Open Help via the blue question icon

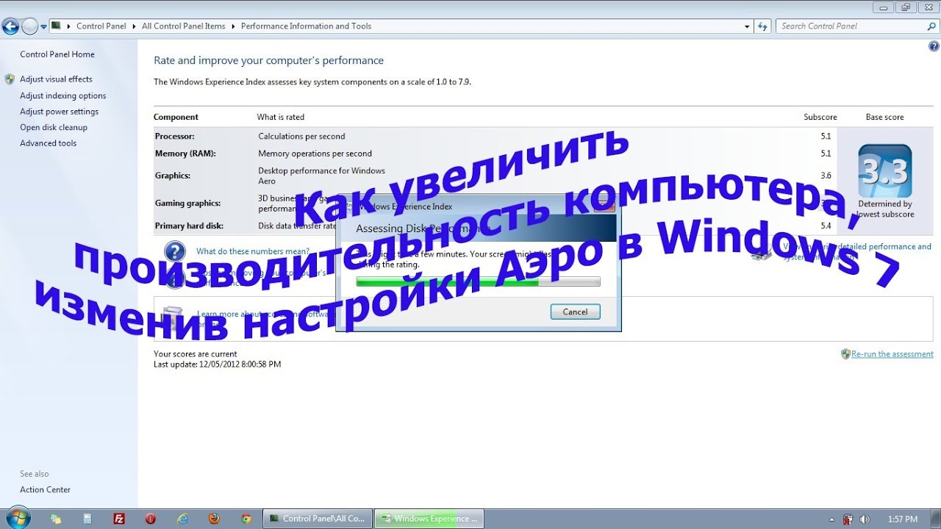[x=934, y=46]
